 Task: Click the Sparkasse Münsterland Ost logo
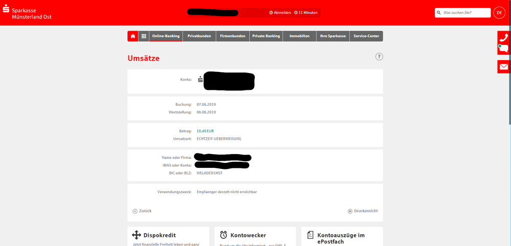coord(27,12)
